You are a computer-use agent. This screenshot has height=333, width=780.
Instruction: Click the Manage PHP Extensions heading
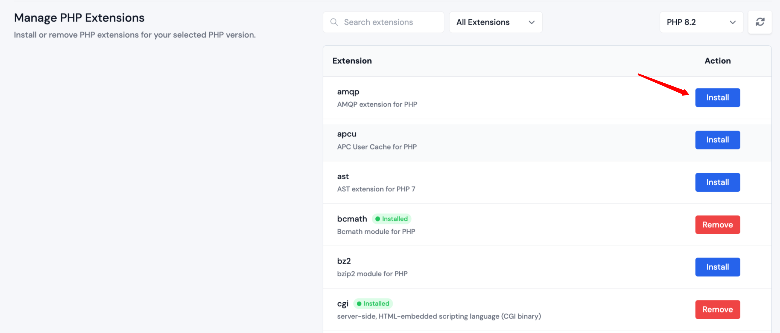pyautogui.click(x=79, y=18)
